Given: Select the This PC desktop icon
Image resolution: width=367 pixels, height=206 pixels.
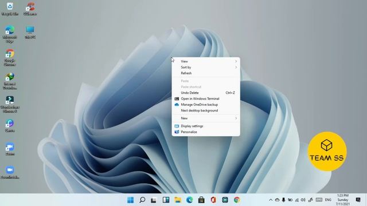Looking at the screenshot, I should (x=30, y=32).
